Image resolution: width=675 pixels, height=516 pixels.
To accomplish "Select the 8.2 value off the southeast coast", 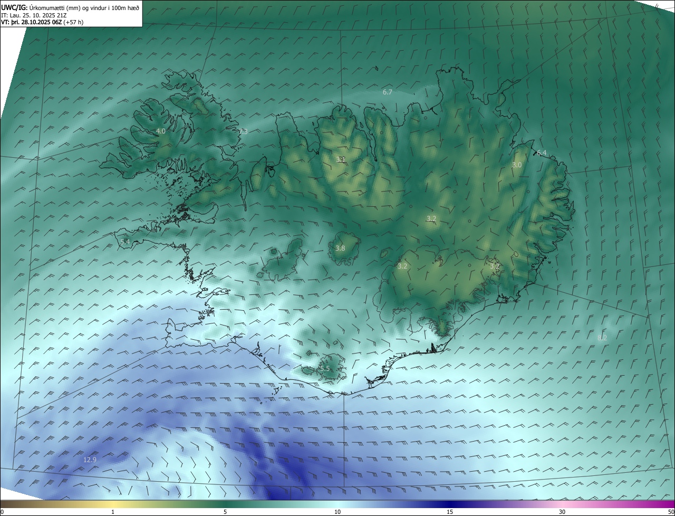I will tap(602, 337).
